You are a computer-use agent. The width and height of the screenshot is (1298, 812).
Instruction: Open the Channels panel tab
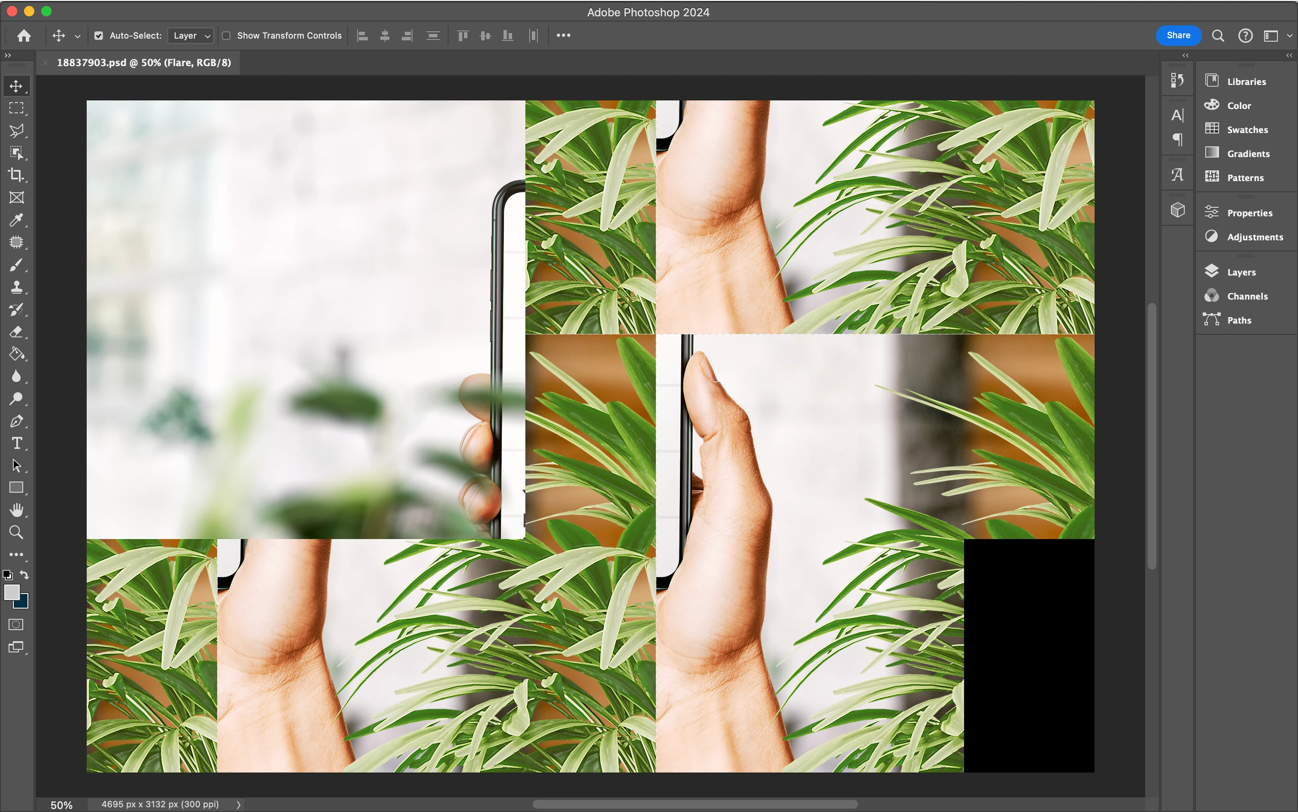(x=1246, y=297)
